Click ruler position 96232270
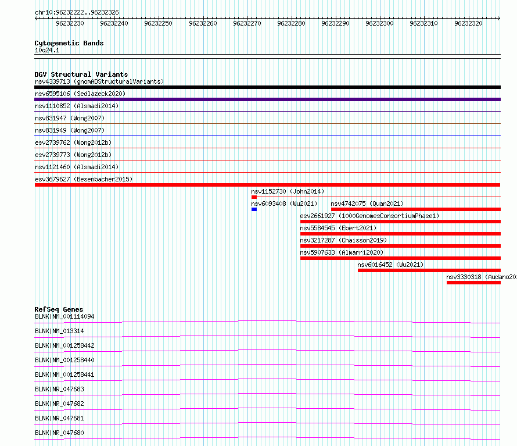This screenshot has width=517, height=446. [x=247, y=23]
